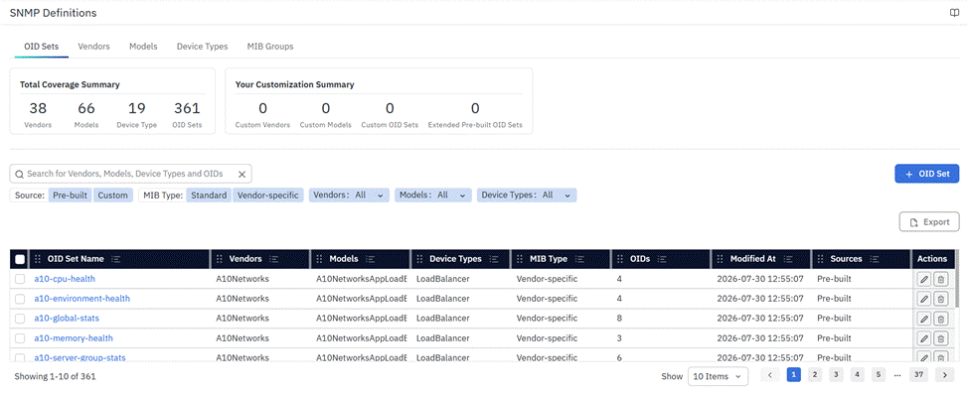Check the a10-cpu-health row checkbox

(x=20, y=279)
